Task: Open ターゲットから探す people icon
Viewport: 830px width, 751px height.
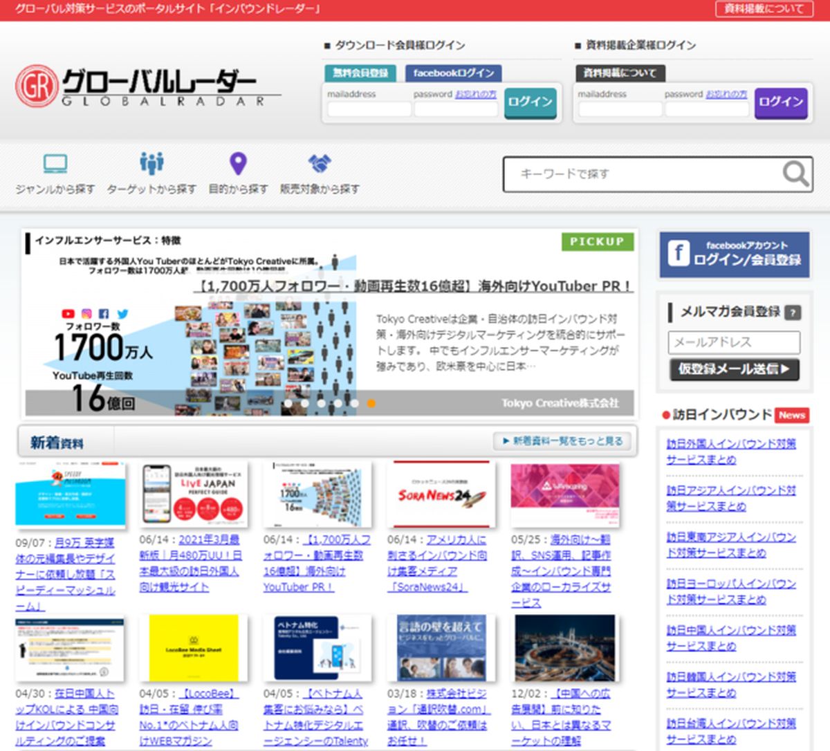Action: click(151, 163)
